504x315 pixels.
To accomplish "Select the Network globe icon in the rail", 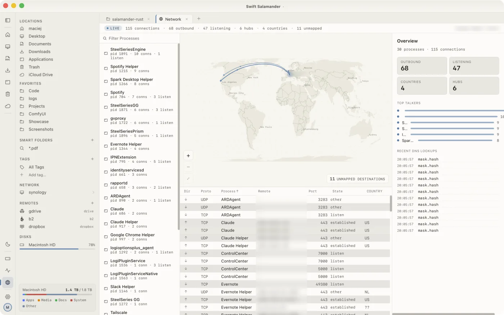I will click(x=8, y=282).
